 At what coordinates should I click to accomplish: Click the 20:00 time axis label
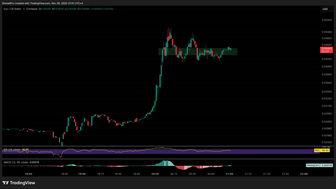click(155, 174)
